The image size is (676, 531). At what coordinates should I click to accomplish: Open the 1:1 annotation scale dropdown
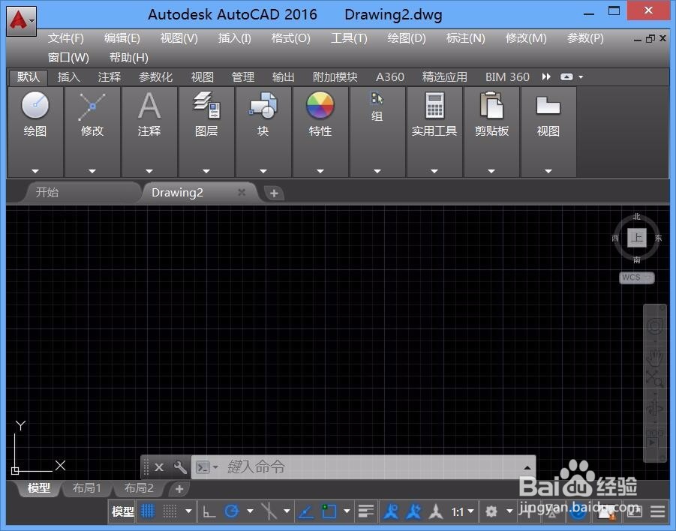[x=462, y=511]
